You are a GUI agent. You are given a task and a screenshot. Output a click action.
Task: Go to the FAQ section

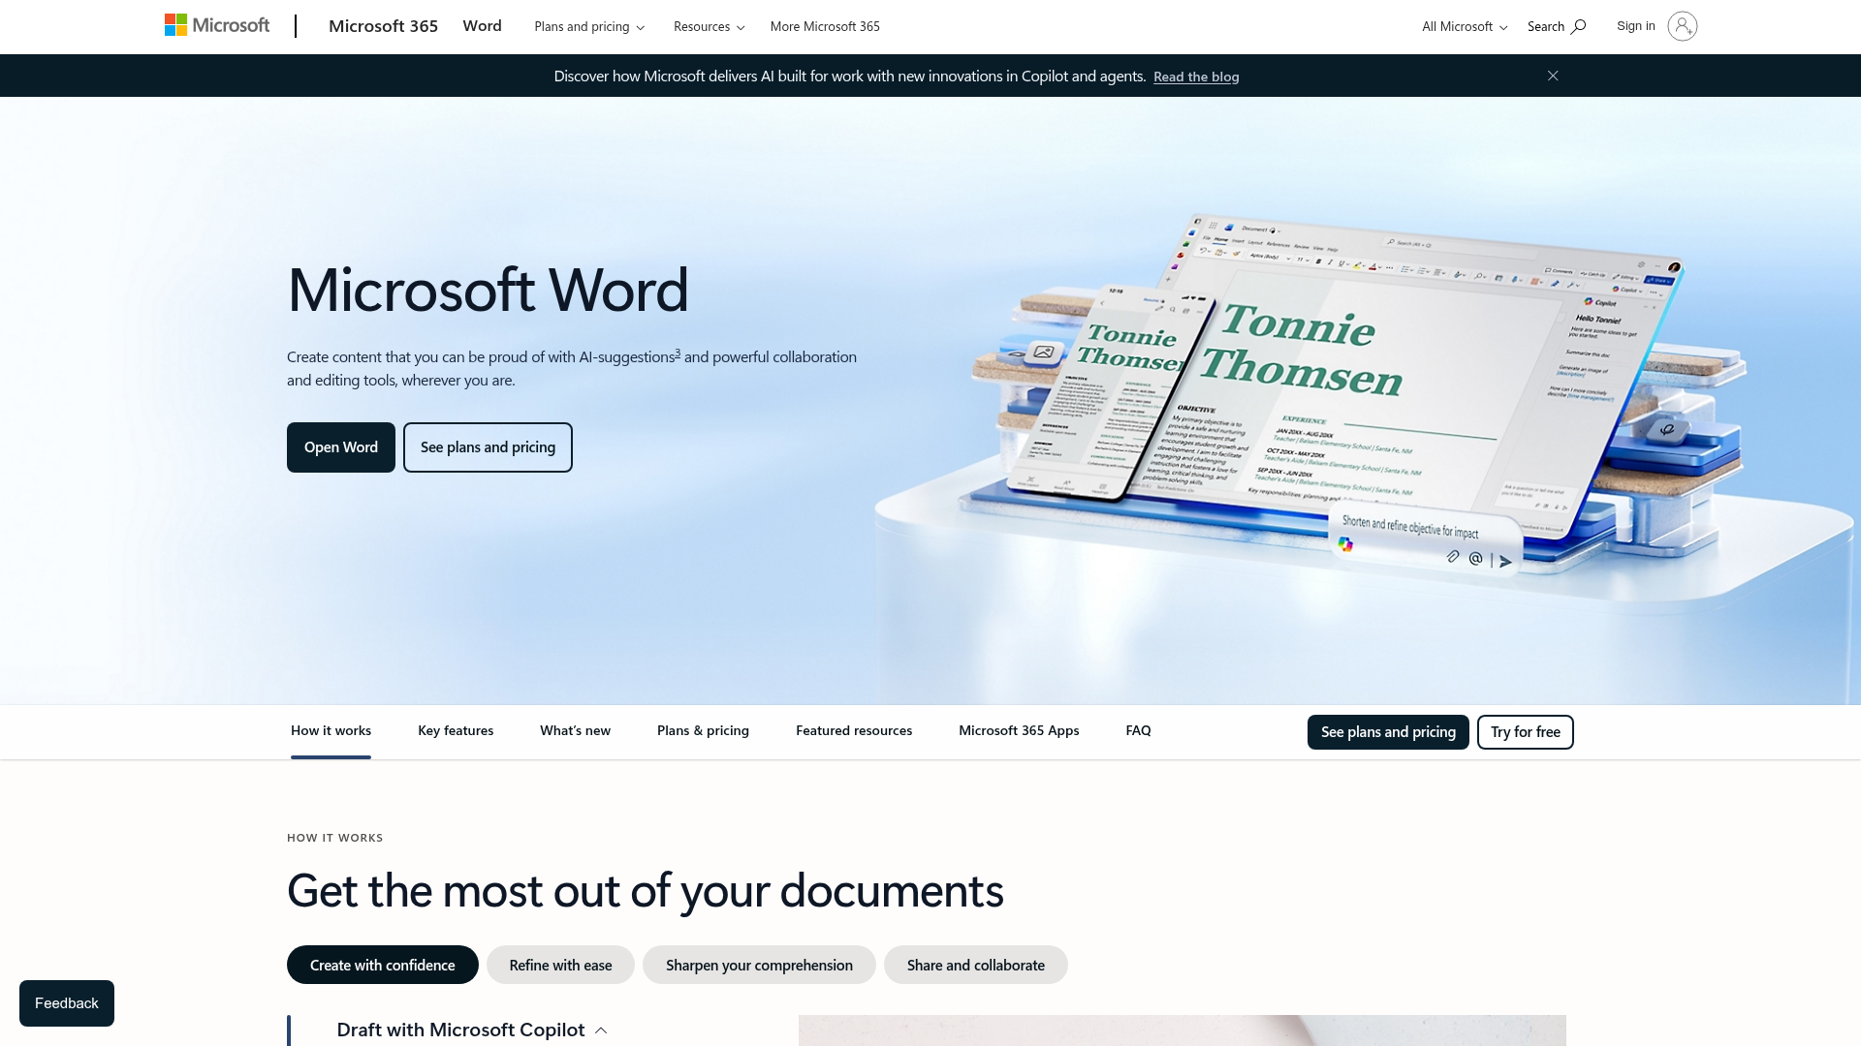1137,731
